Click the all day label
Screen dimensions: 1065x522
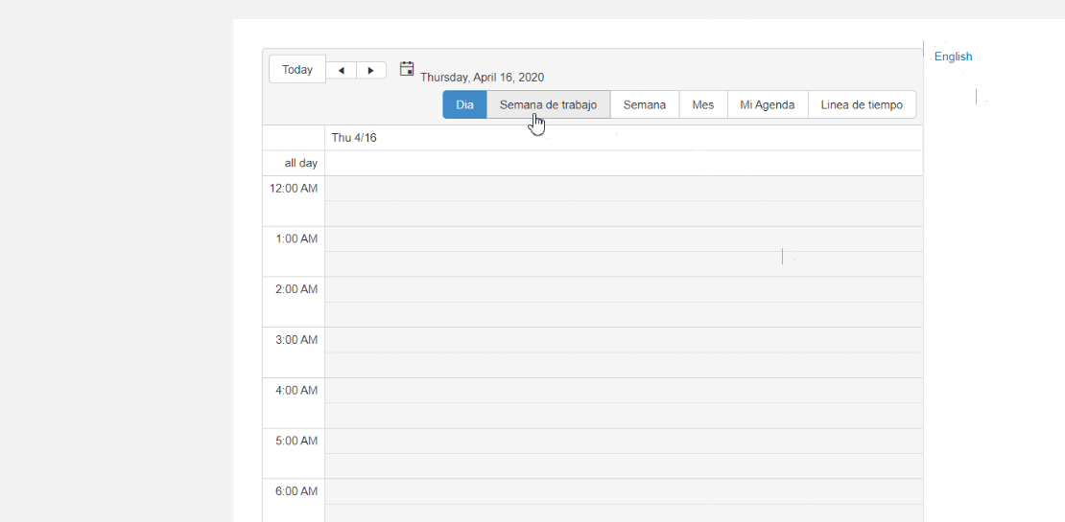coord(301,164)
